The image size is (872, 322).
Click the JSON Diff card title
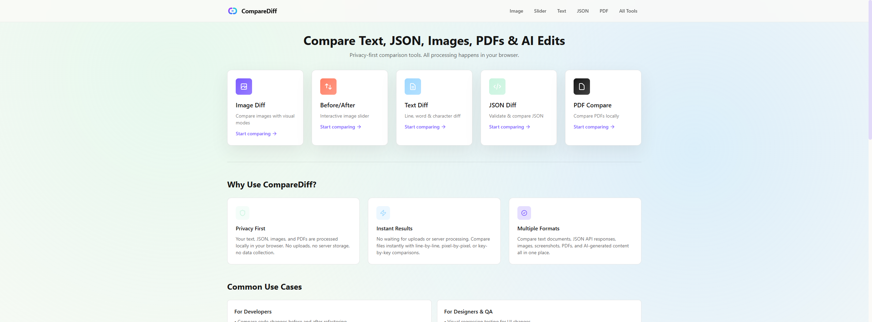tap(503, 105)
